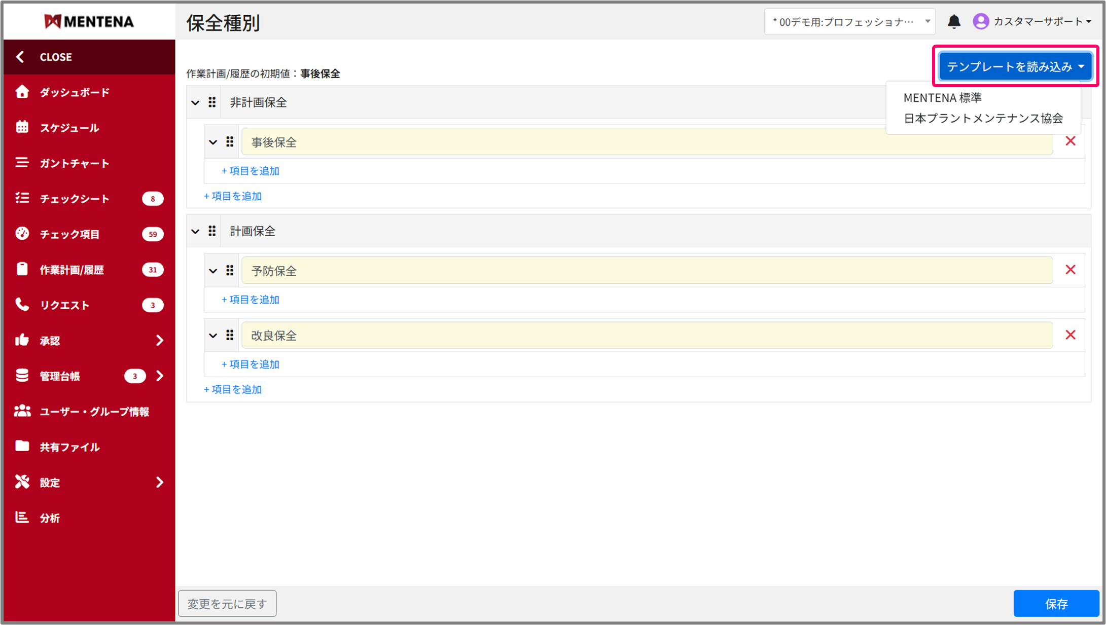
Task: Open the Schedule calendar icon in the sidebar
Action: (22, 127)
